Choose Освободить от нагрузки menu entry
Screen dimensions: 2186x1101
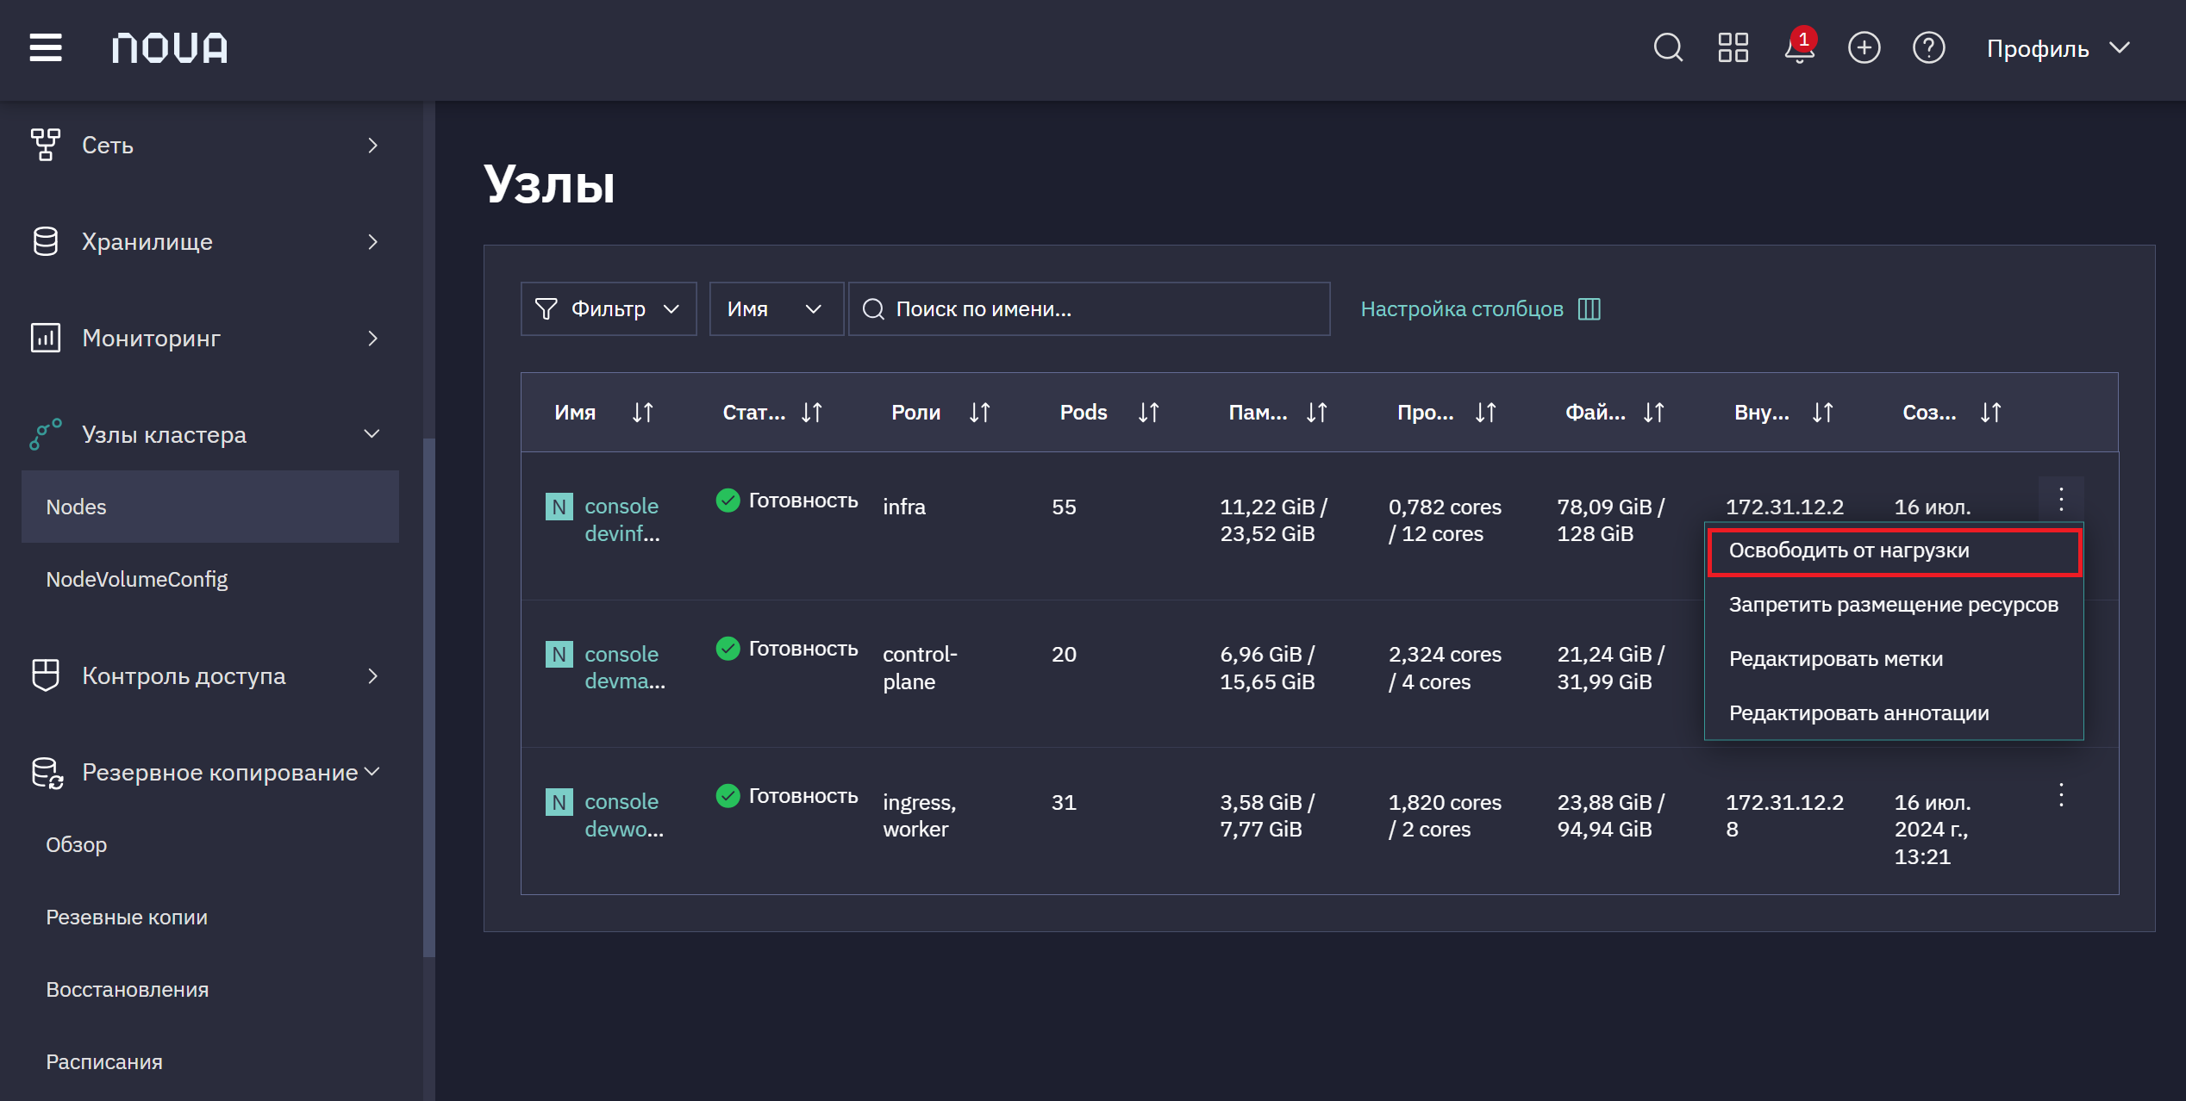[1894, 551]
